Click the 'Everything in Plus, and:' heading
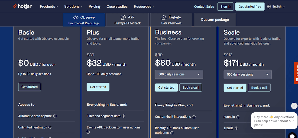Viewport: 298px width, 138px height. tap(174, 105)
